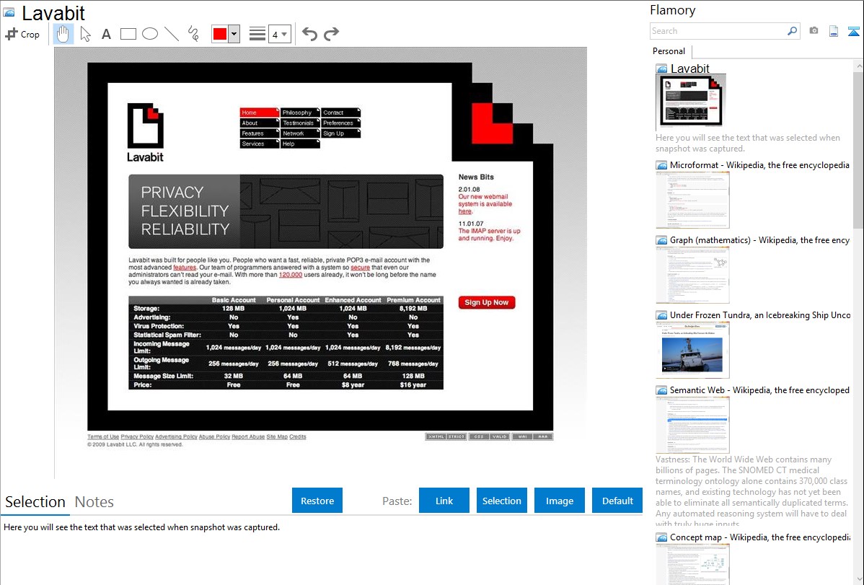Image resolution: width=864 pixels, height=585 pixels.
Task: Open the Under Frozen Tundra ship thumbnail
Action: (x=692, y=350)
